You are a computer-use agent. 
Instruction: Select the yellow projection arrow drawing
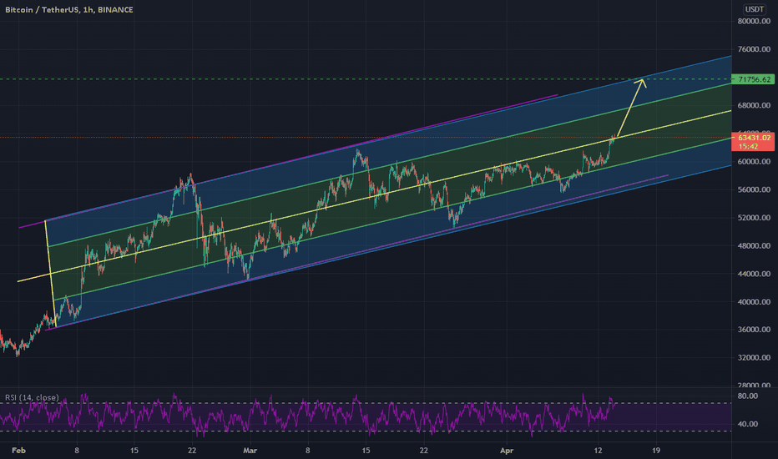[x=630, y=108]
